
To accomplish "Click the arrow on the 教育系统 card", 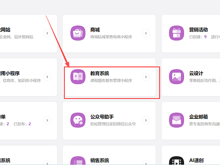I will tap(146, 77).
